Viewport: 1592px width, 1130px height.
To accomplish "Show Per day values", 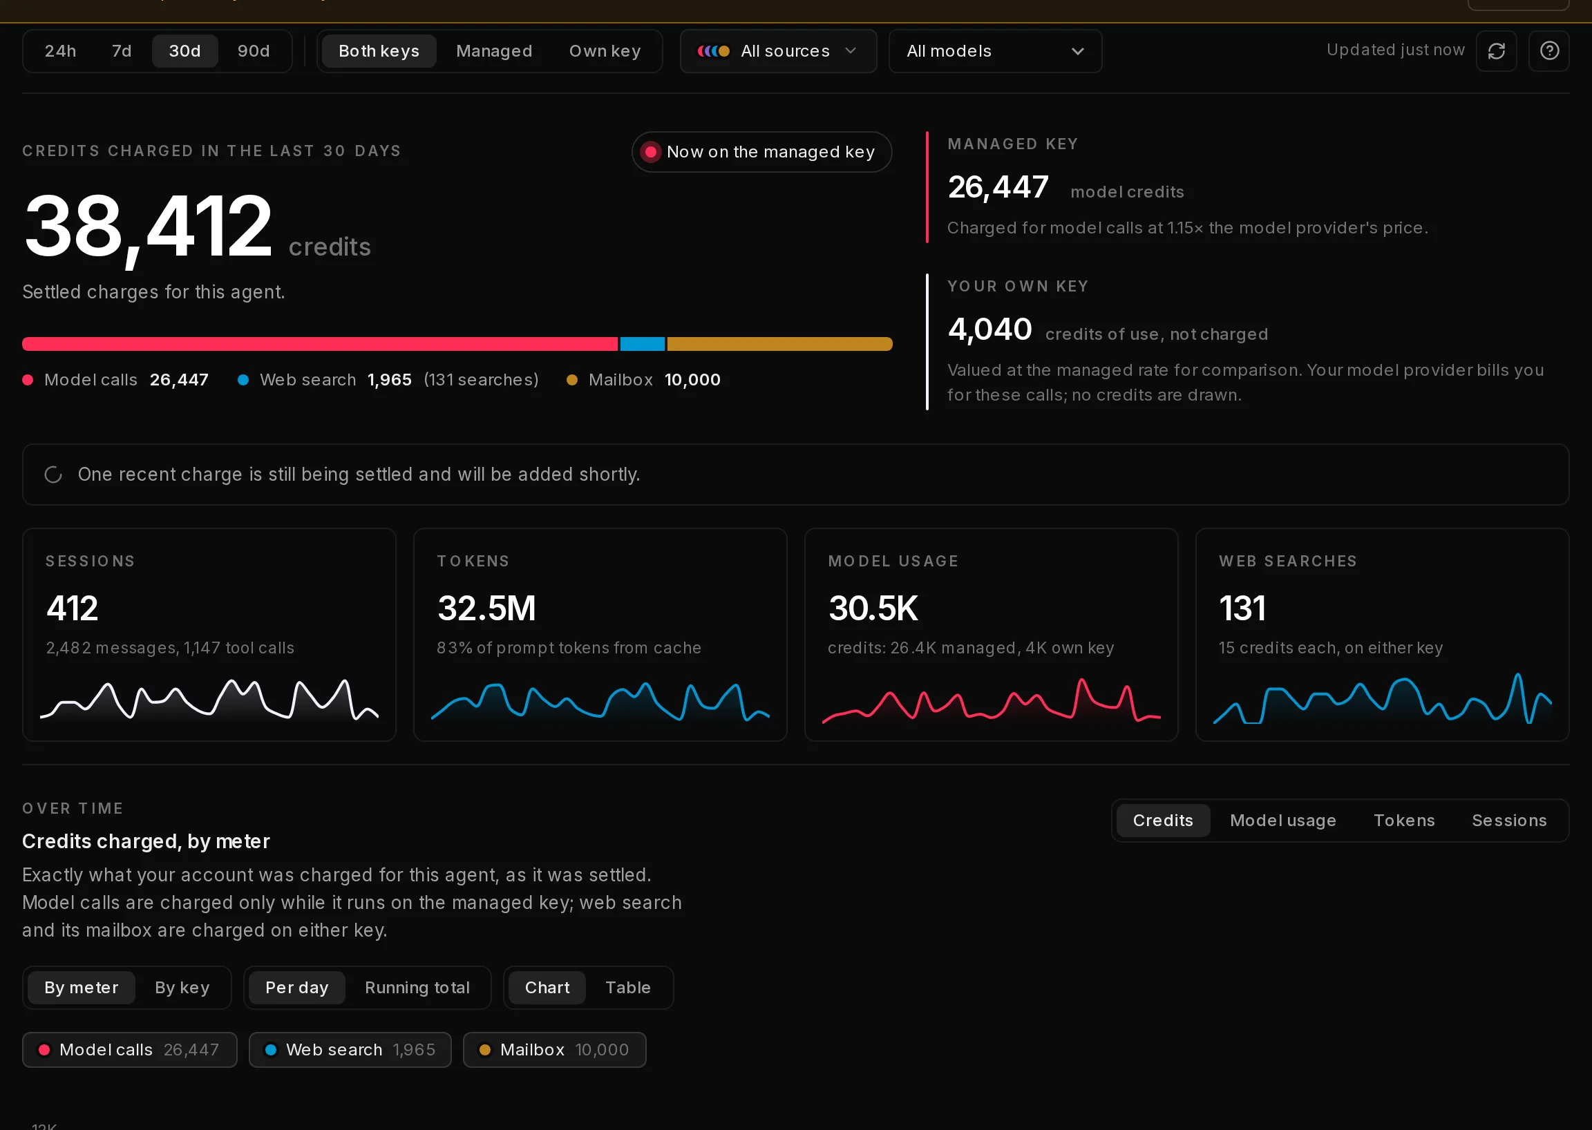I will pyautogui.click(x=296, y=987).
